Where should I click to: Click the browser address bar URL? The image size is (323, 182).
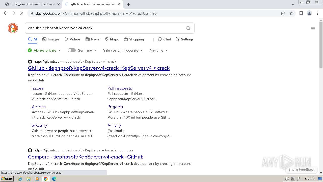point(96,13)
